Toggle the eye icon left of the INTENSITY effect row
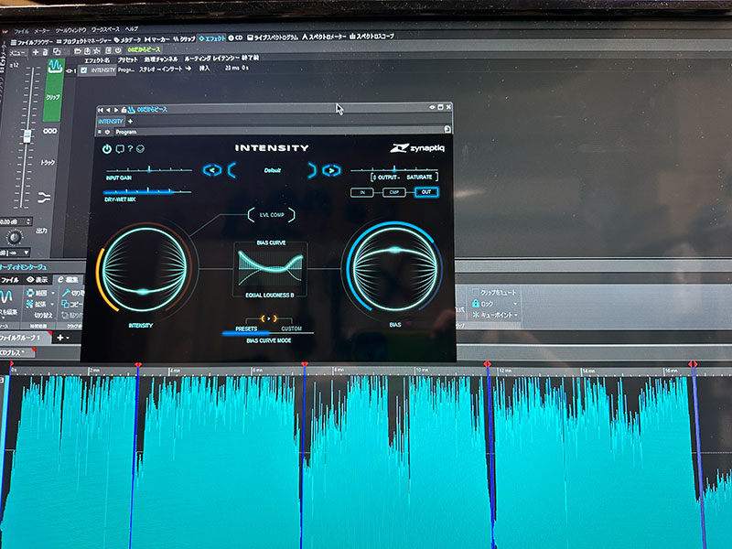This screenshot has width=732, height=549. click(69, 71)
